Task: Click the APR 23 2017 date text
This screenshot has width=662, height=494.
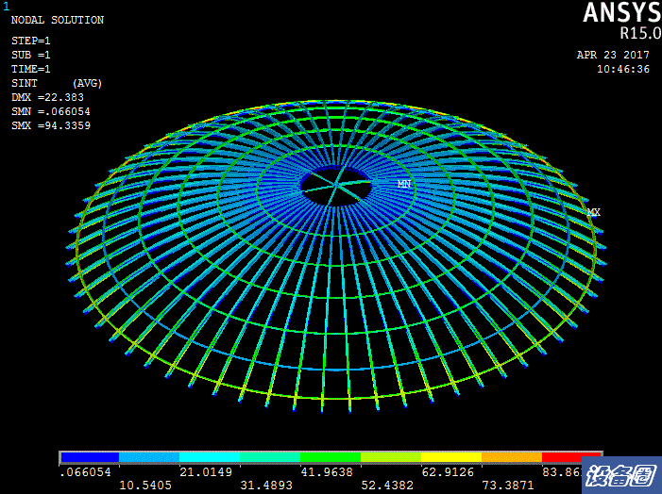Action: point(613,55)
